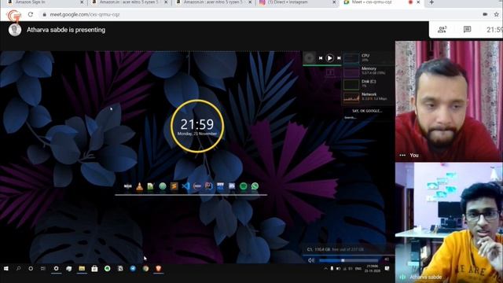Open Cortana circle on the taskbar
This screenshot has width=503, height=283.
tap(31, 269)
